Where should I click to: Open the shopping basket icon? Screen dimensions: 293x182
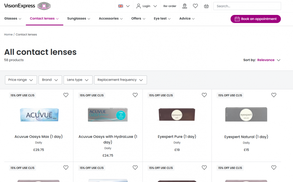[206, 6]
